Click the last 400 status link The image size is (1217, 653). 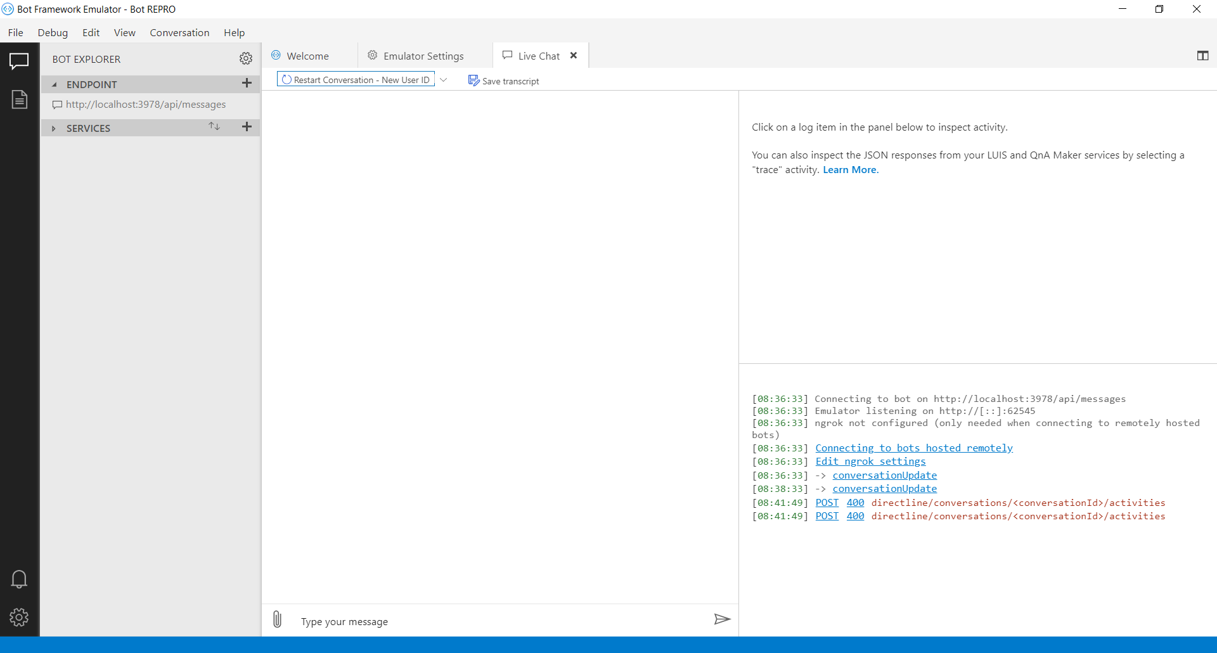tap(855, 516)
